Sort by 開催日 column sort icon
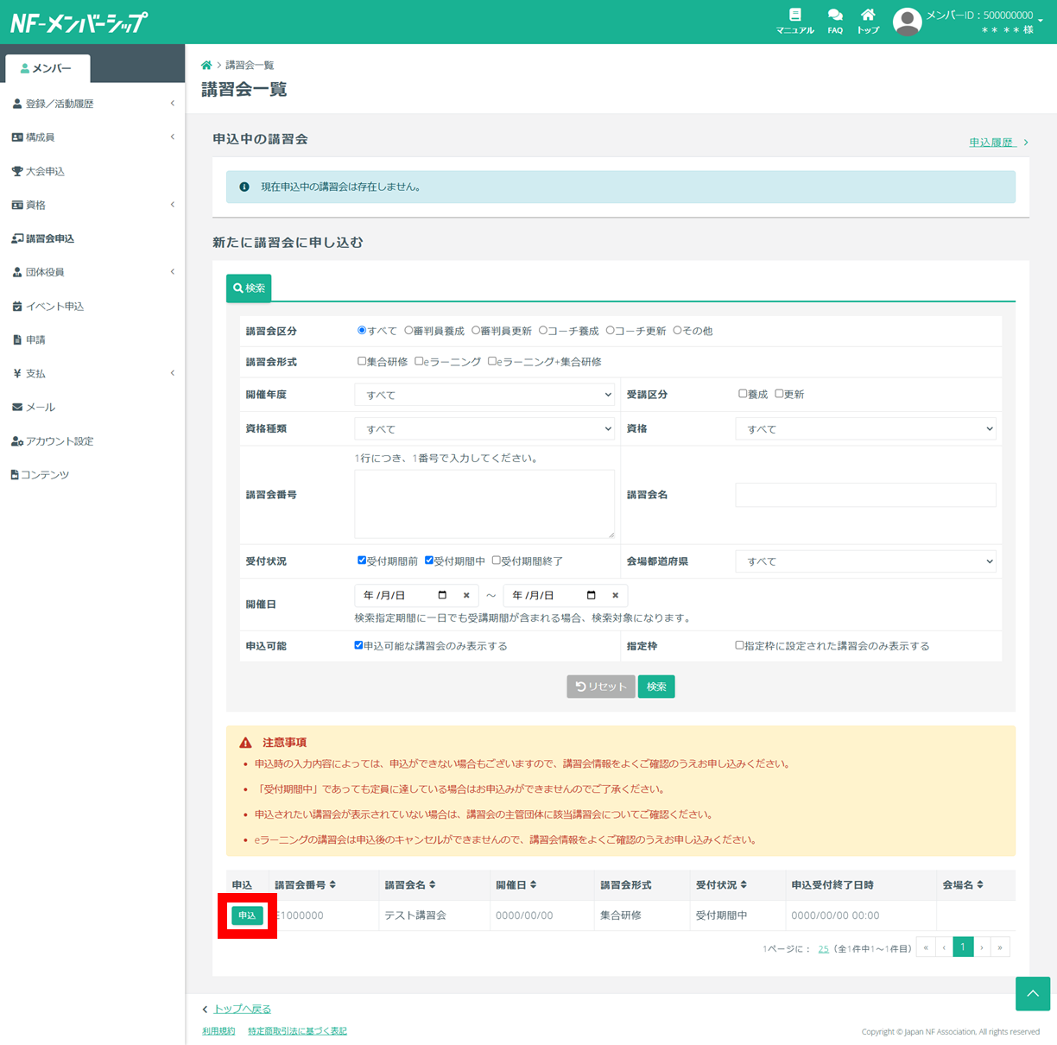1057x1045 pixels. [533, 884]
